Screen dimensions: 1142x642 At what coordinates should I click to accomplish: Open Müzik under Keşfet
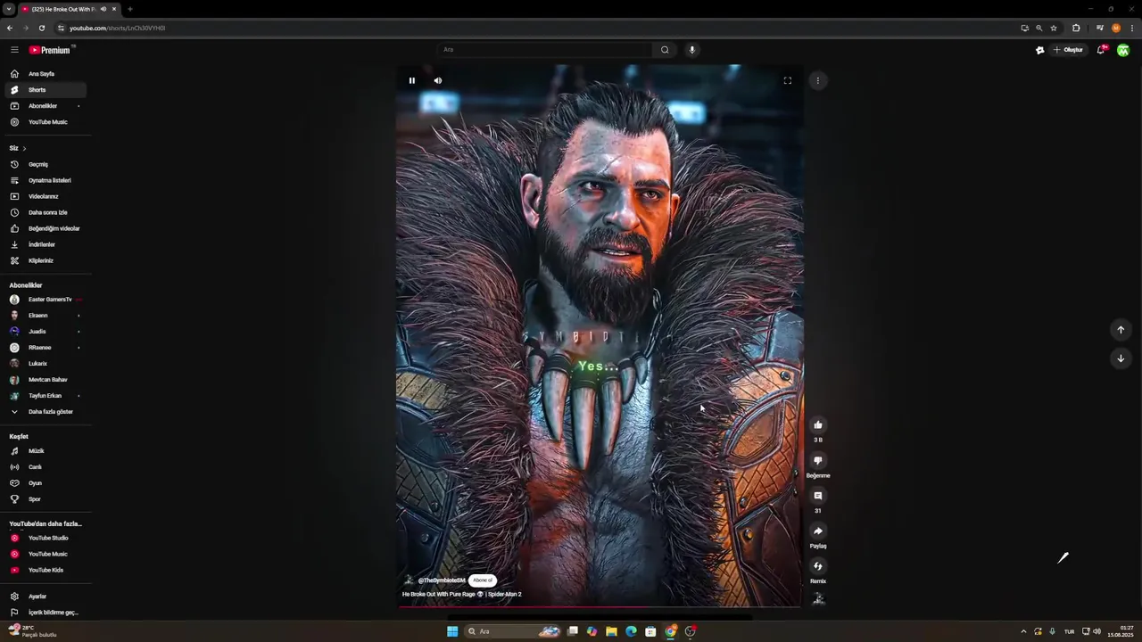[x=45, y=451]
